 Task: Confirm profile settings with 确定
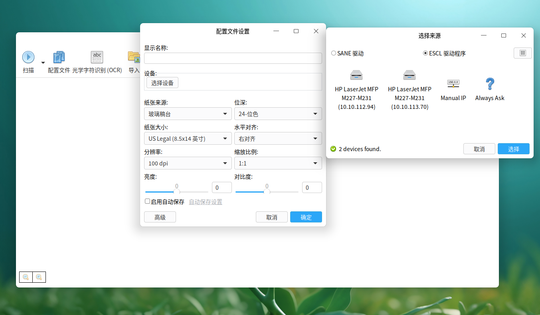pos(306,217)
